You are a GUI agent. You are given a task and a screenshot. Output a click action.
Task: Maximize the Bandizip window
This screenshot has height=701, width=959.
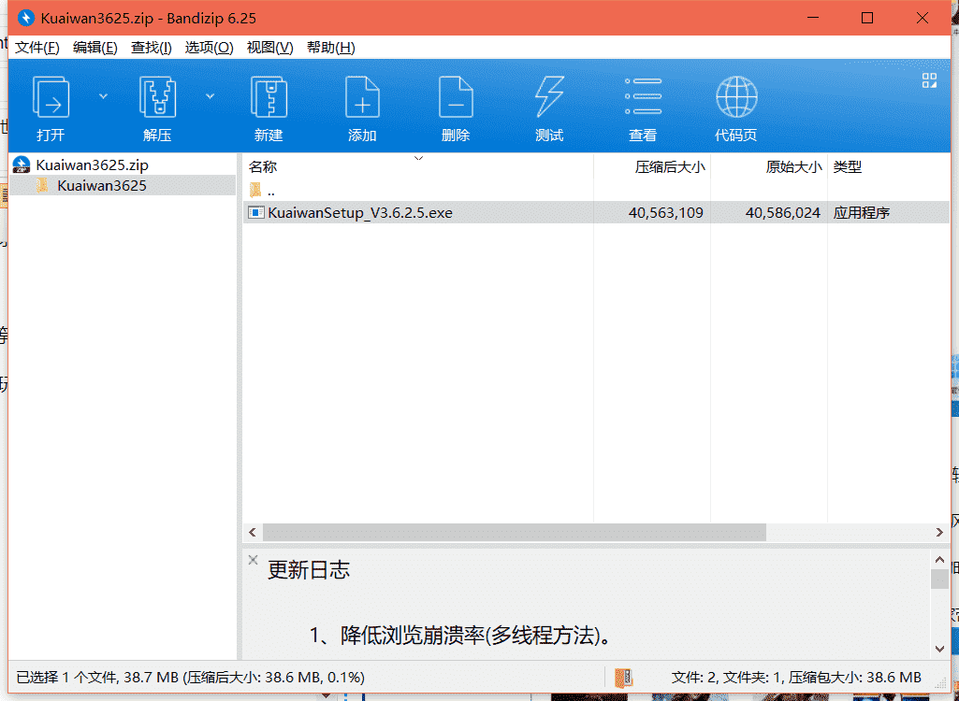point(867,18)
